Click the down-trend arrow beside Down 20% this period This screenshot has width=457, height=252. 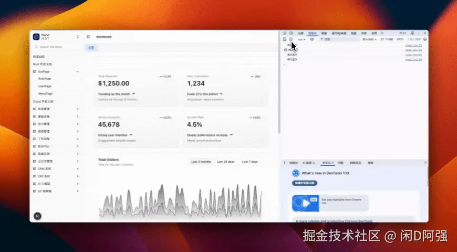(221, 94)
